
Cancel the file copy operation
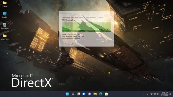110,20
